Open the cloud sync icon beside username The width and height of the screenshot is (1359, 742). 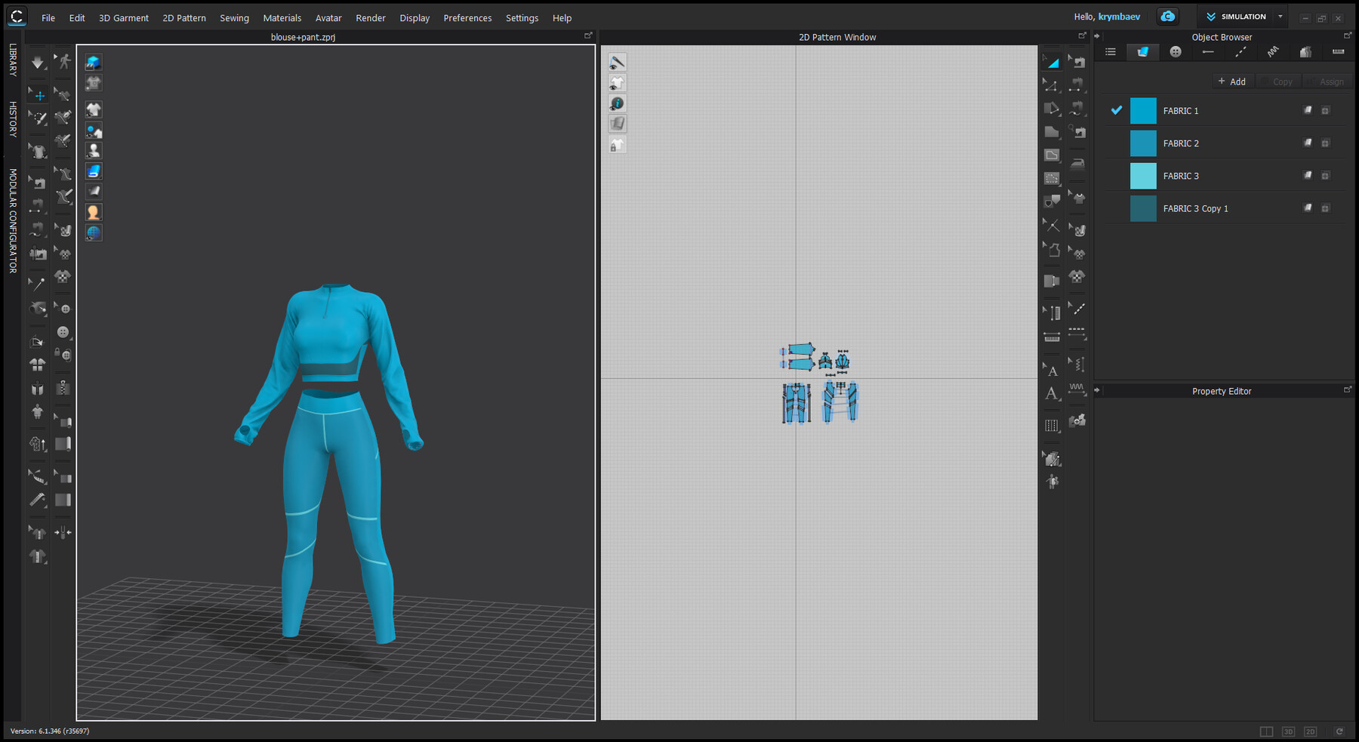click(x=1168, y=17)
